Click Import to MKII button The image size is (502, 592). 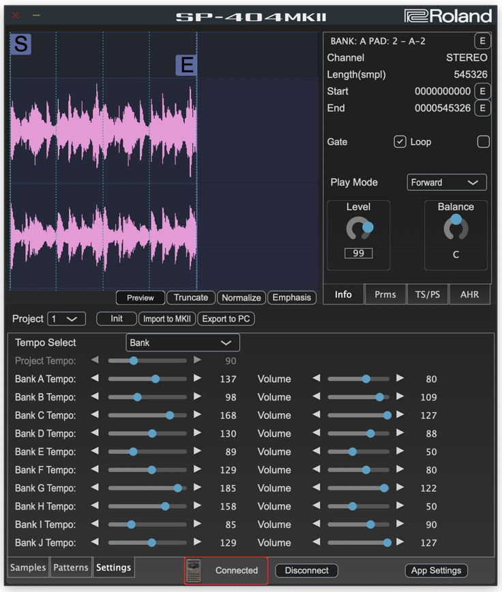167,319
